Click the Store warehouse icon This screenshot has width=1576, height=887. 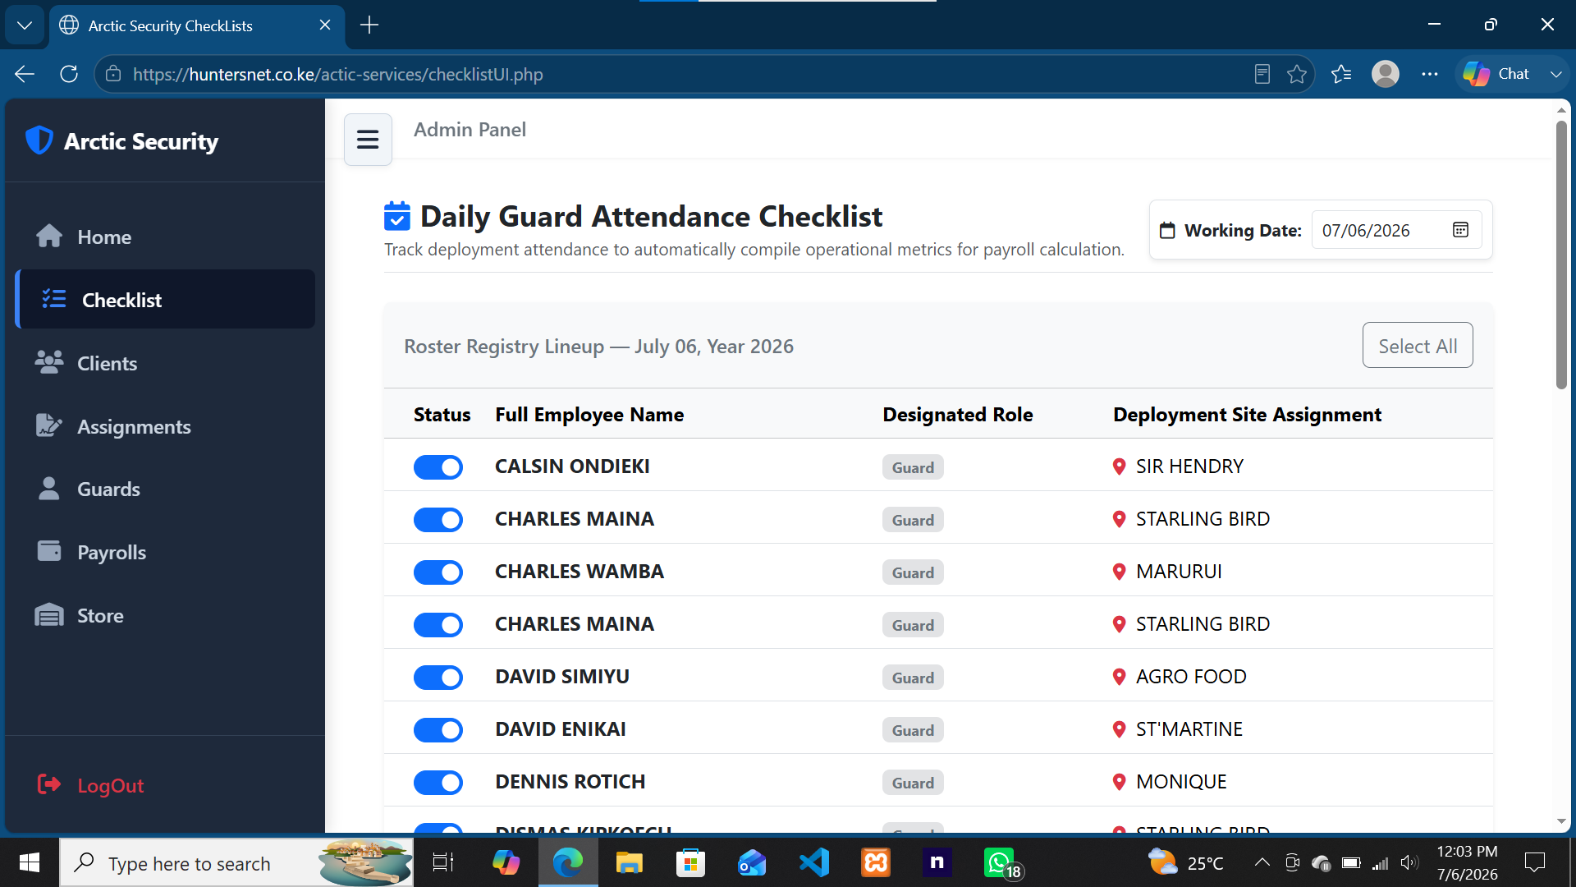point(49,615)
